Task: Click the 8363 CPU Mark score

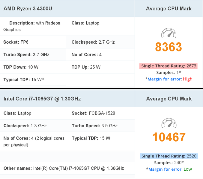Action: [169, 47]
